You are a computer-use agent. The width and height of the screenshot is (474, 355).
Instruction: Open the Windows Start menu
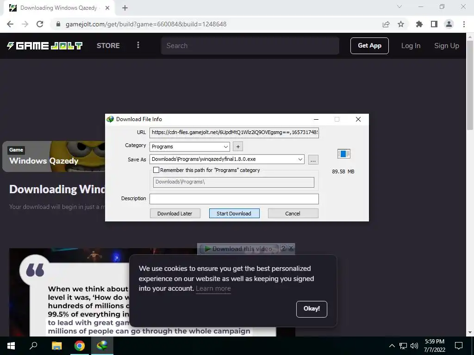click(11, 346)
